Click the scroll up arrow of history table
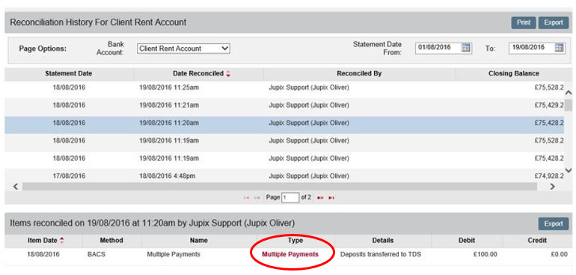 pyautogui.click(x=569, y=92)
